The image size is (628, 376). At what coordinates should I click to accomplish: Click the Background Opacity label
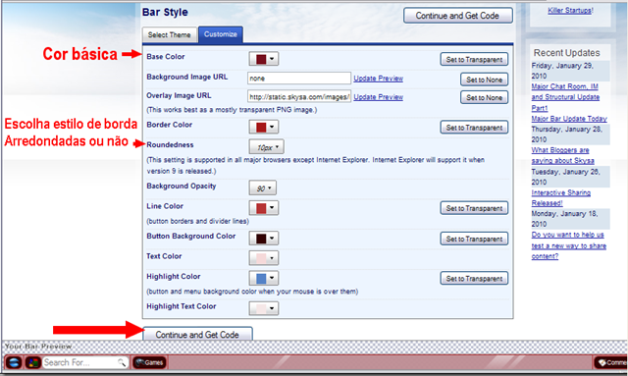[x=181, y=186]
